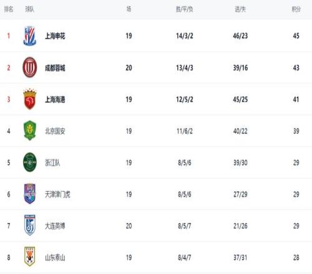Open the 山东泰山 team name
Viewport: 312px width, 274px height.
coord(55,258)
